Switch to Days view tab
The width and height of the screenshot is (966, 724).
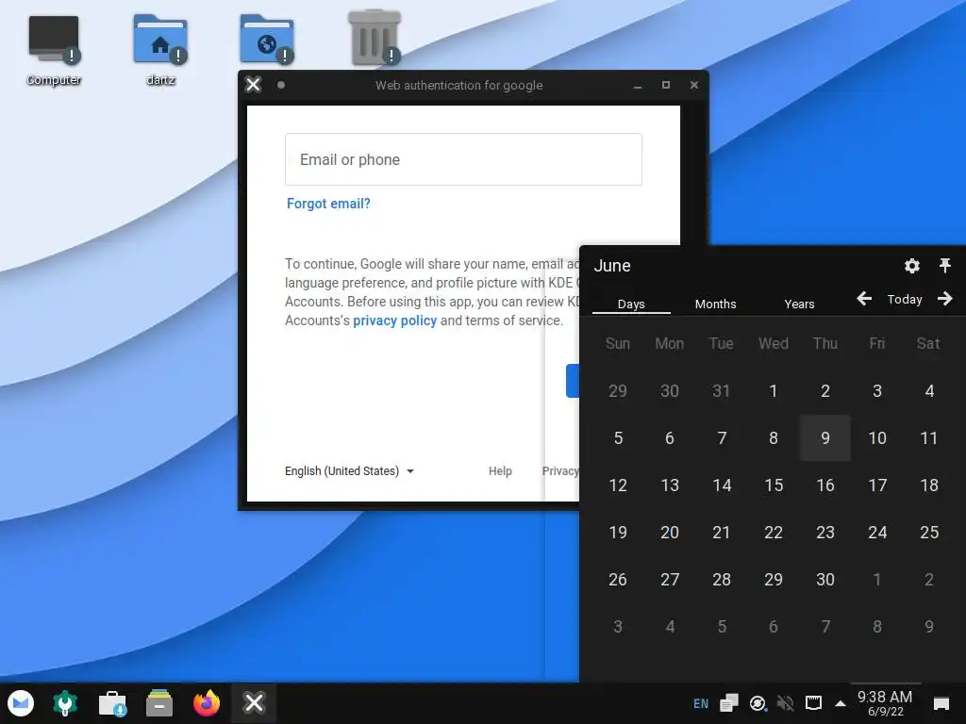631,304
